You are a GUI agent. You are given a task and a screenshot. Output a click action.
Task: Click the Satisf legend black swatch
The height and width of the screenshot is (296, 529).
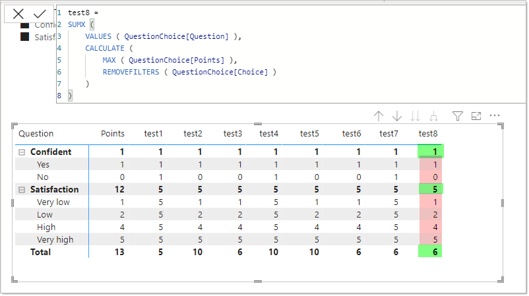click(24, 37)
